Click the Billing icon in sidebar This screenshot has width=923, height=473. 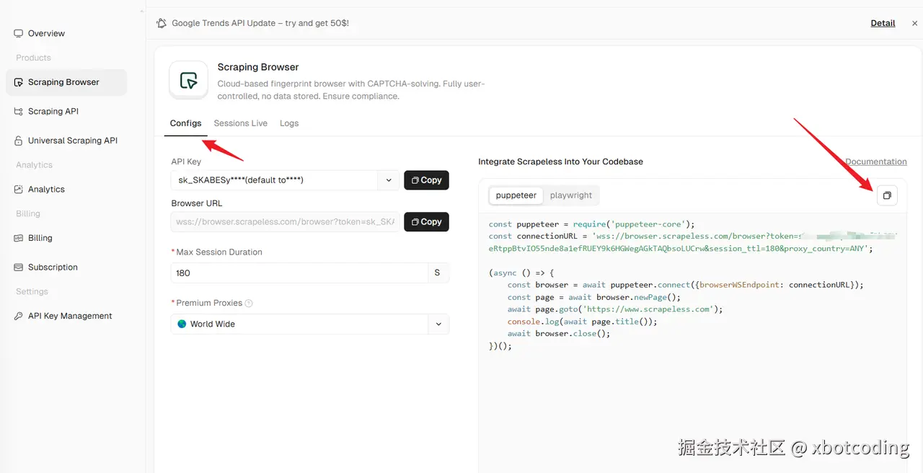(19, 238)
